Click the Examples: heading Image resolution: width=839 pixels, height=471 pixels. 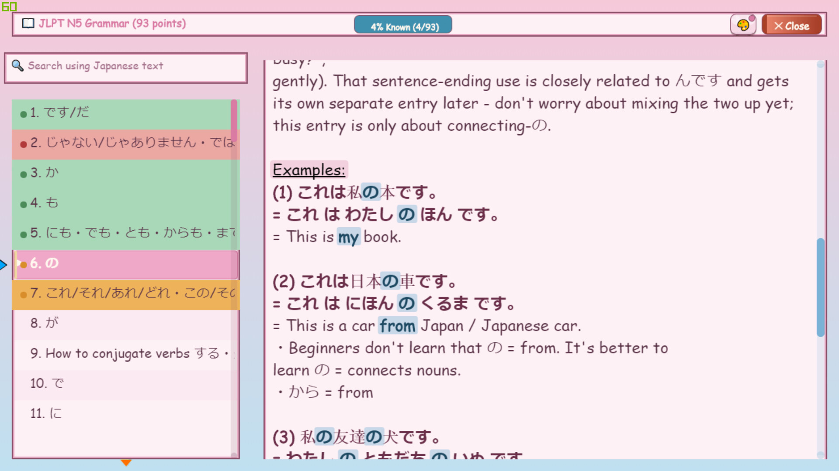[x=309, y=170]
